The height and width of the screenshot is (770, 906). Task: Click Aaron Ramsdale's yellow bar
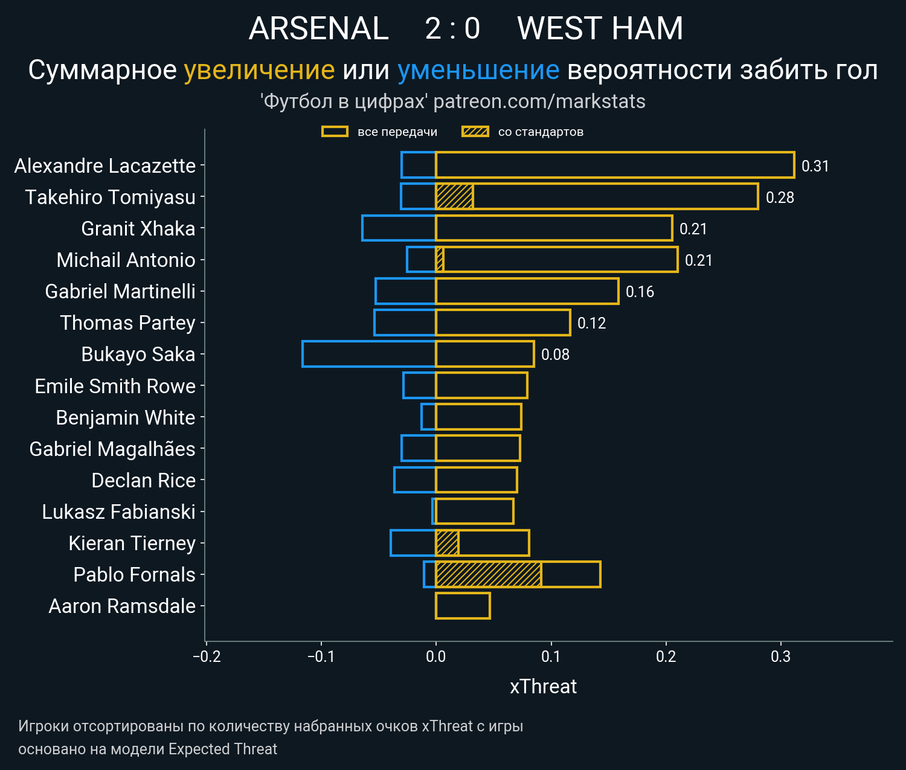click(x=463, y=606)
